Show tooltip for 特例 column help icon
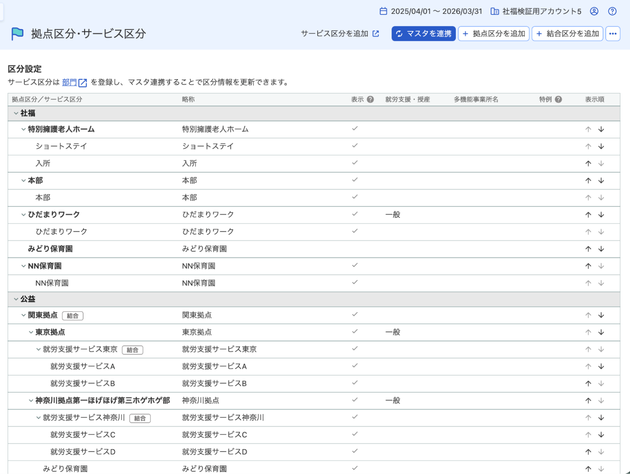 558,99
